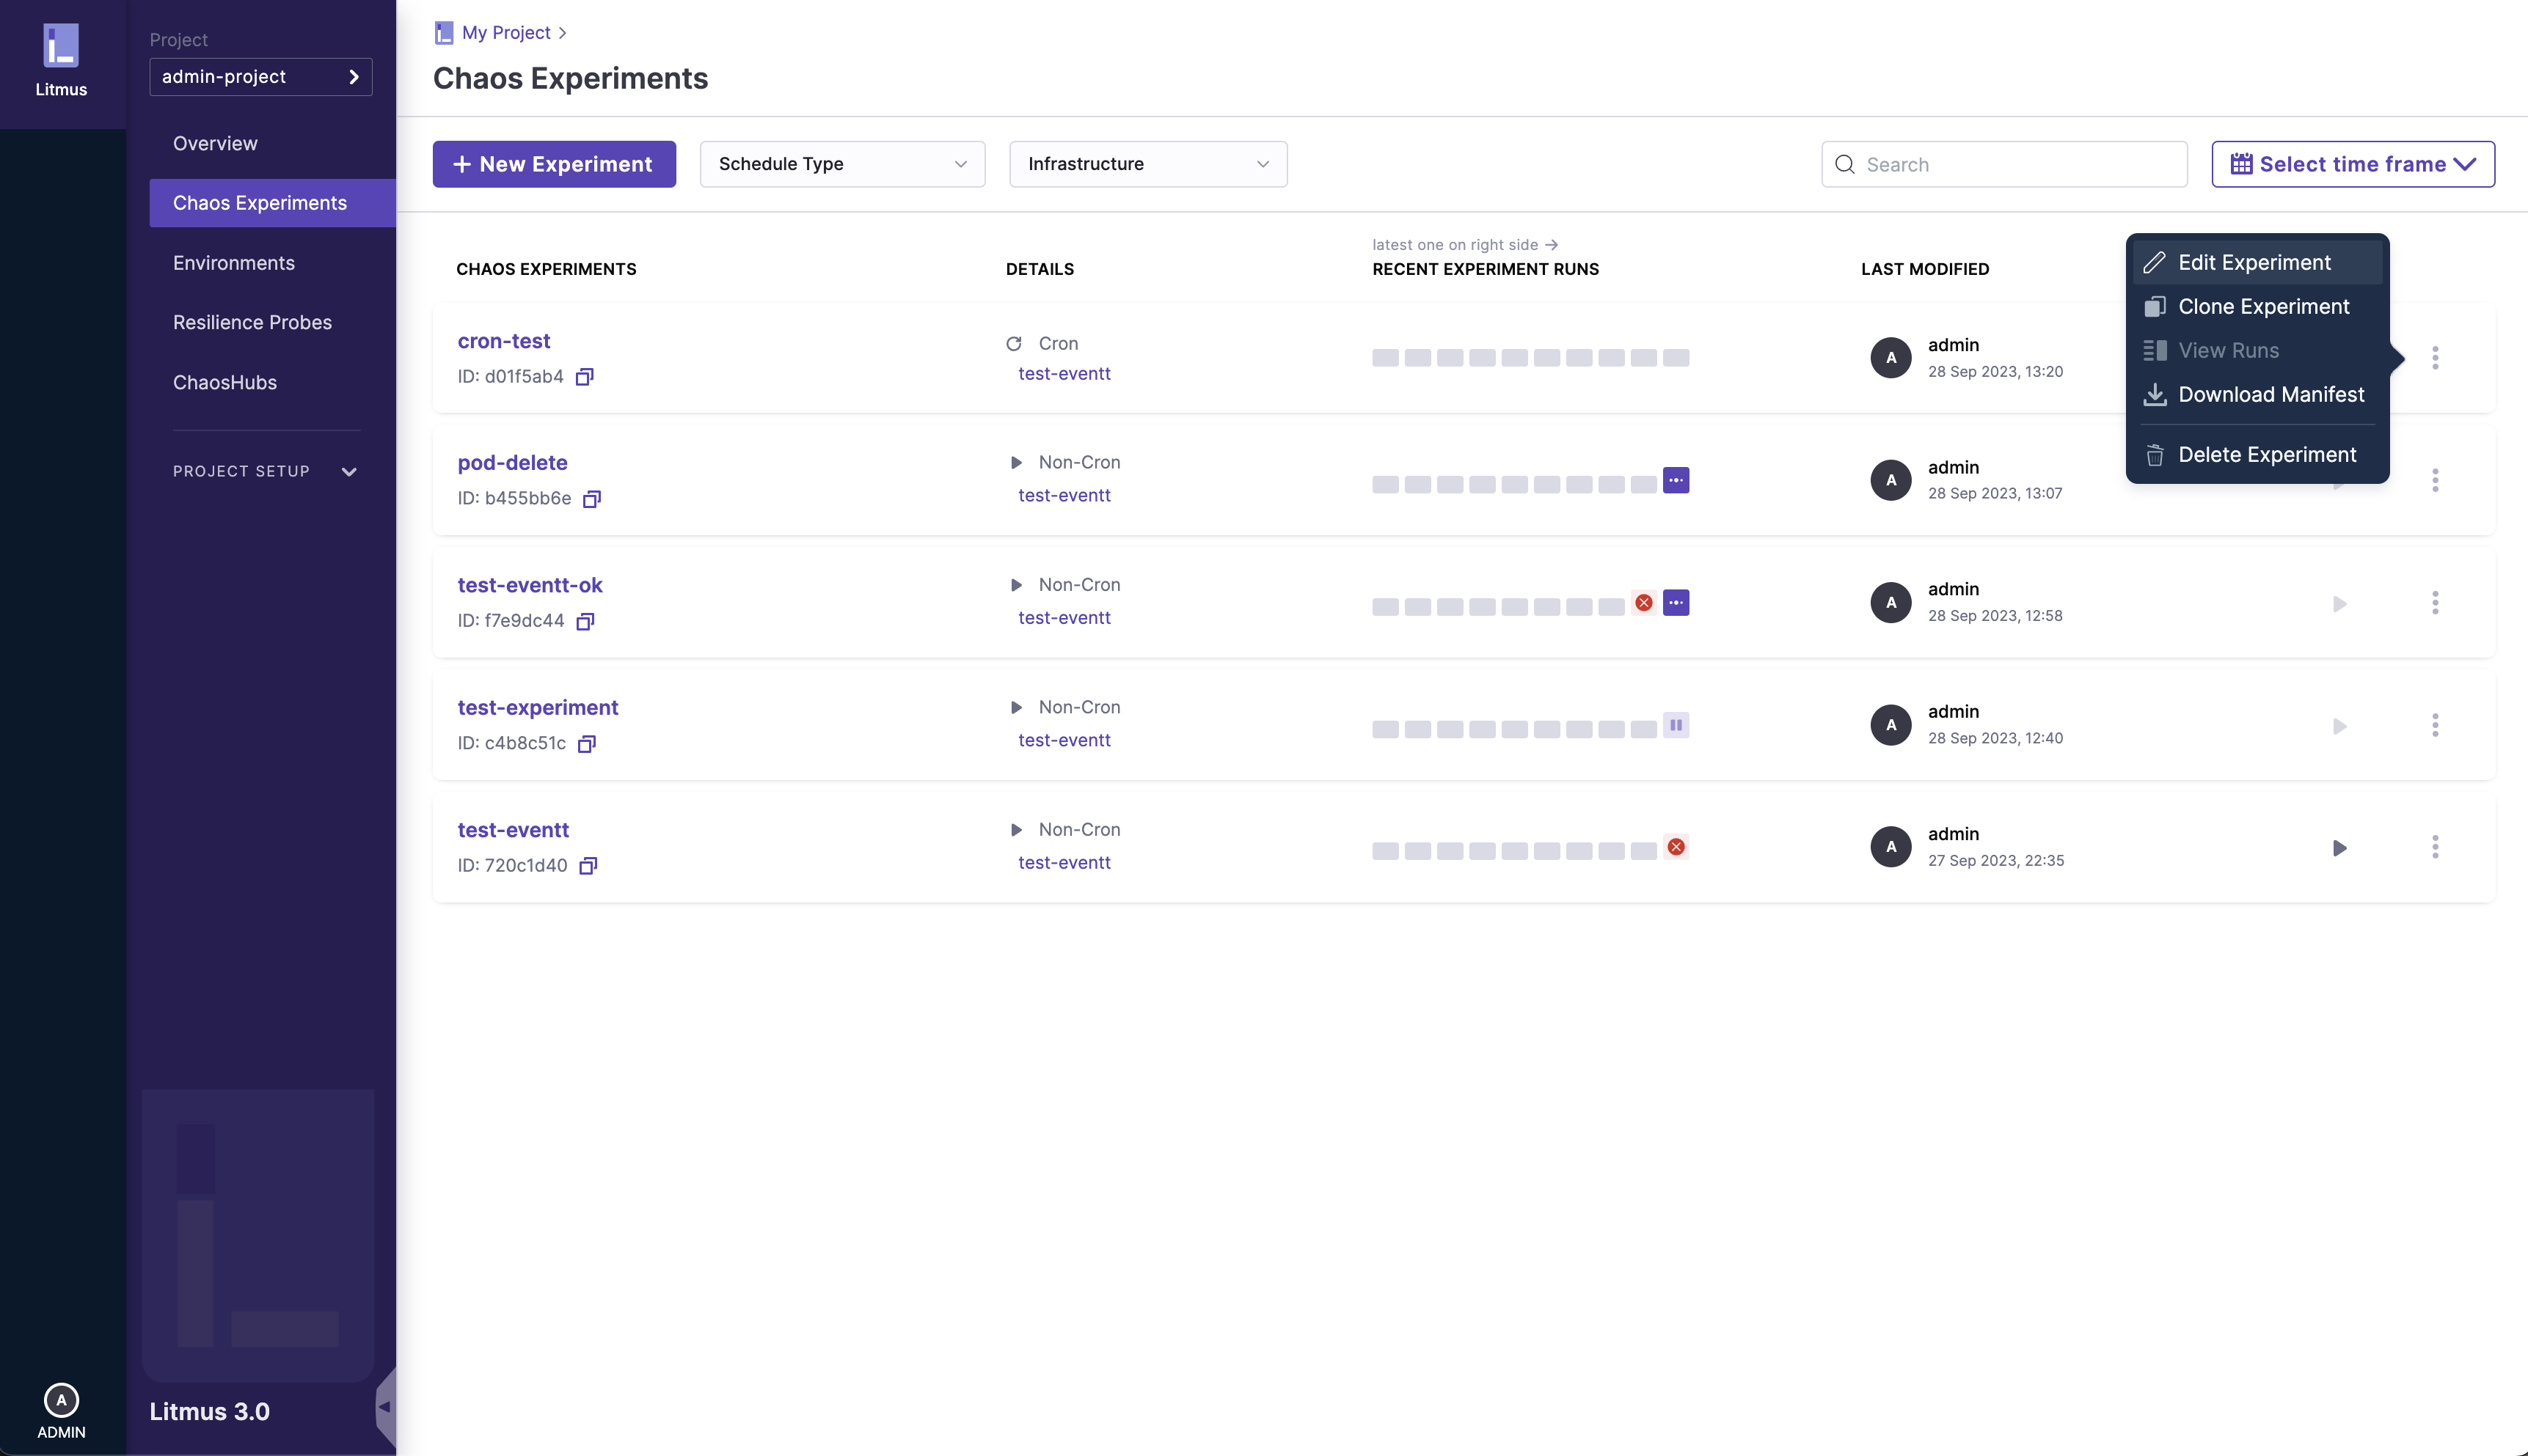Copy the pod-delete experiment ID icon
This screenshot has height=1456, width=2528.
[591, 499]
